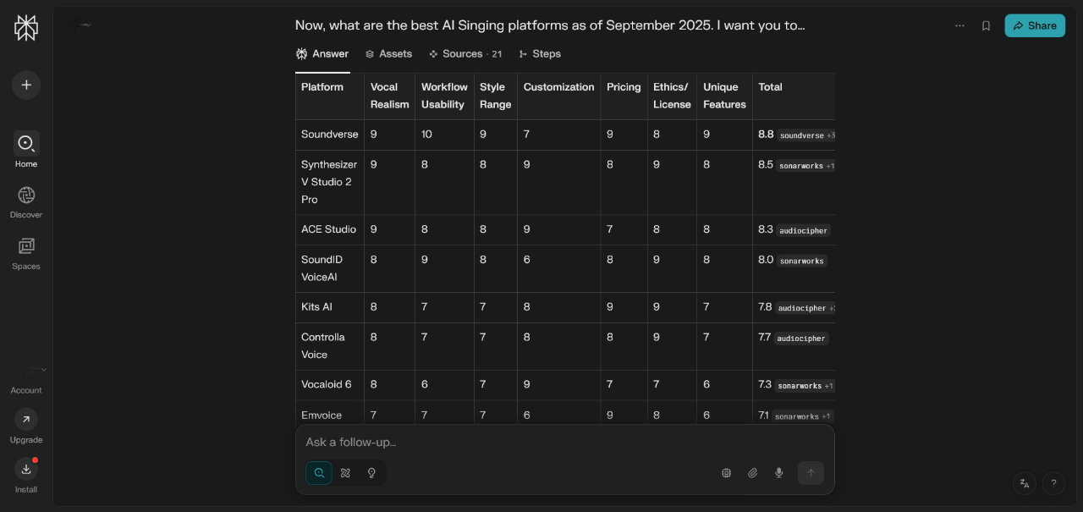The image size is (1083, 512).
Task: Click the Unique Features column header
Action: pyautogui.click(x=724, y=96)
